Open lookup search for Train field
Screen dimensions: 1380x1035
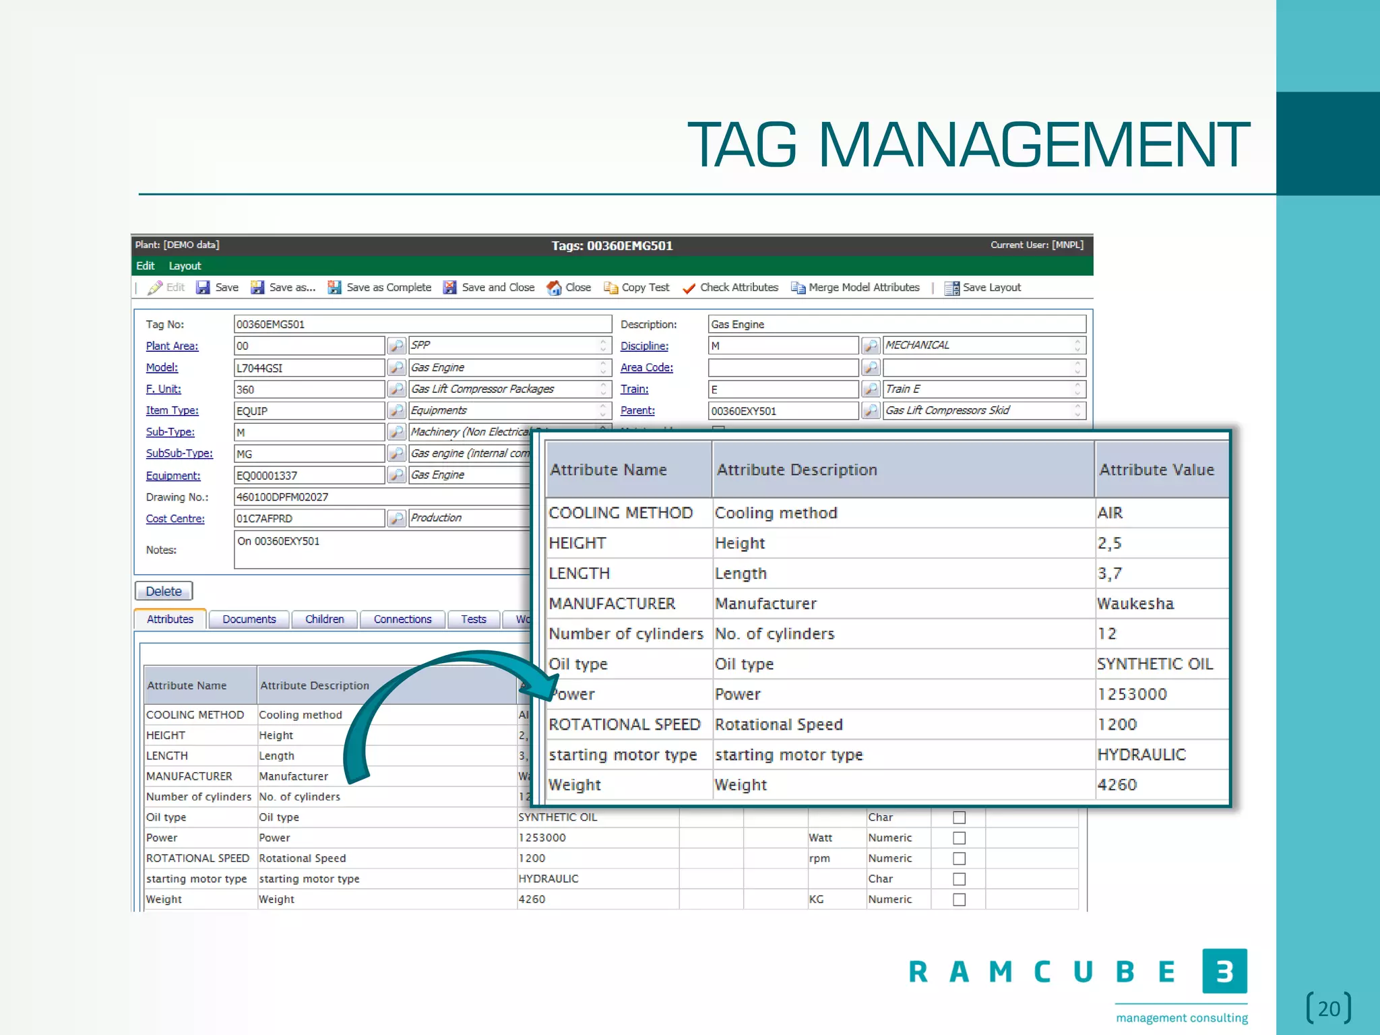pos(871,389)
